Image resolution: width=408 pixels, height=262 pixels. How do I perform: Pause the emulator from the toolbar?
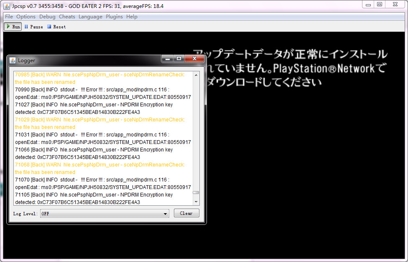click(x=33, y=27)
